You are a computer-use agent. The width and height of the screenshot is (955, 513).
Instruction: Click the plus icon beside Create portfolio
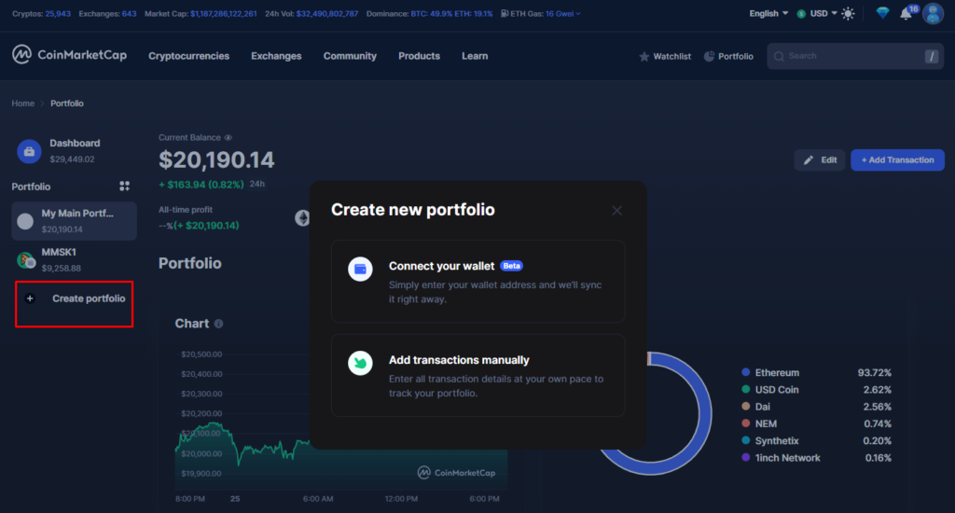(30, 298)
